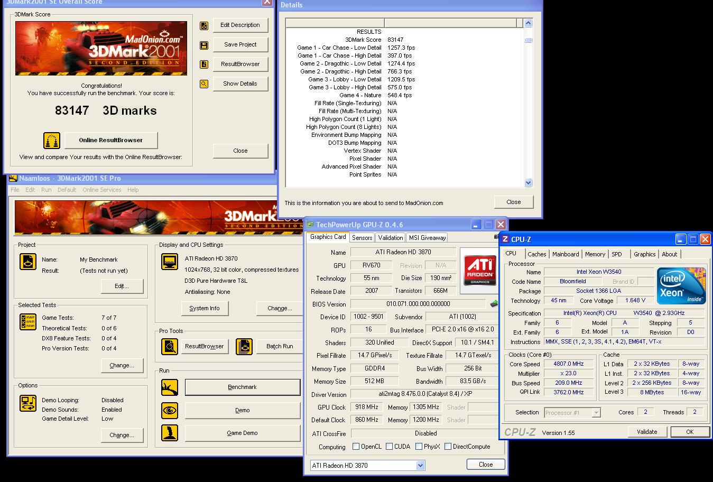
Task: Click the Options panel icon
Action: 28,403
